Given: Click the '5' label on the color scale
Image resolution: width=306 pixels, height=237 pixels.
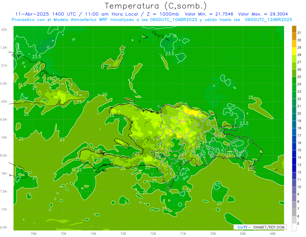Looking at the screenshot, I should tap(298, 224).
